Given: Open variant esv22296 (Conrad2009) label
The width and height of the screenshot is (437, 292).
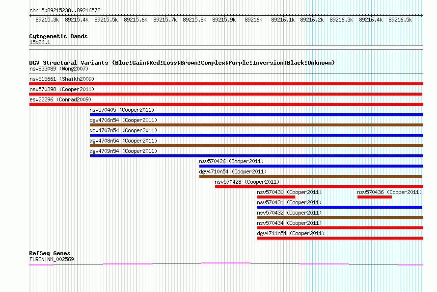Looking at the screenshot, I should tap(60, 99).
